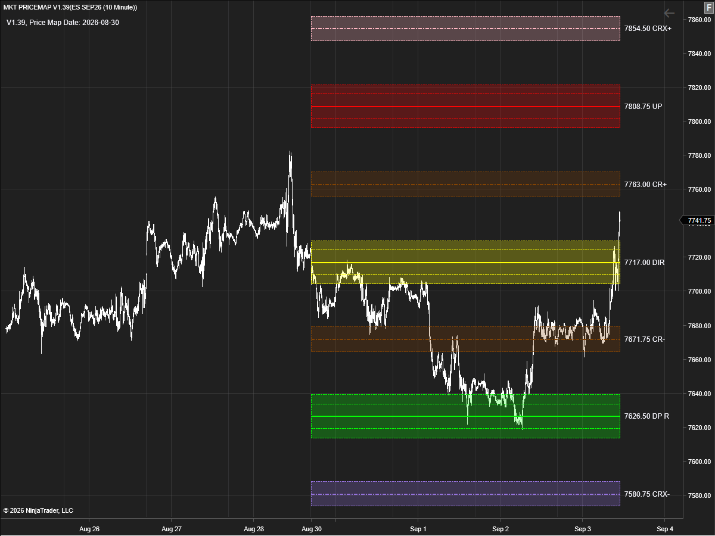Click the Aug 26 date on time axis

click(89, 529)
